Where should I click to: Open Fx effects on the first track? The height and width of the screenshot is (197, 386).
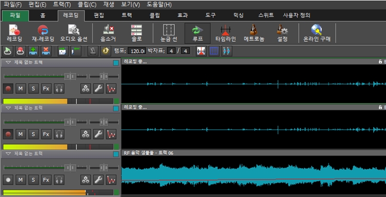(x=46, y=89)
